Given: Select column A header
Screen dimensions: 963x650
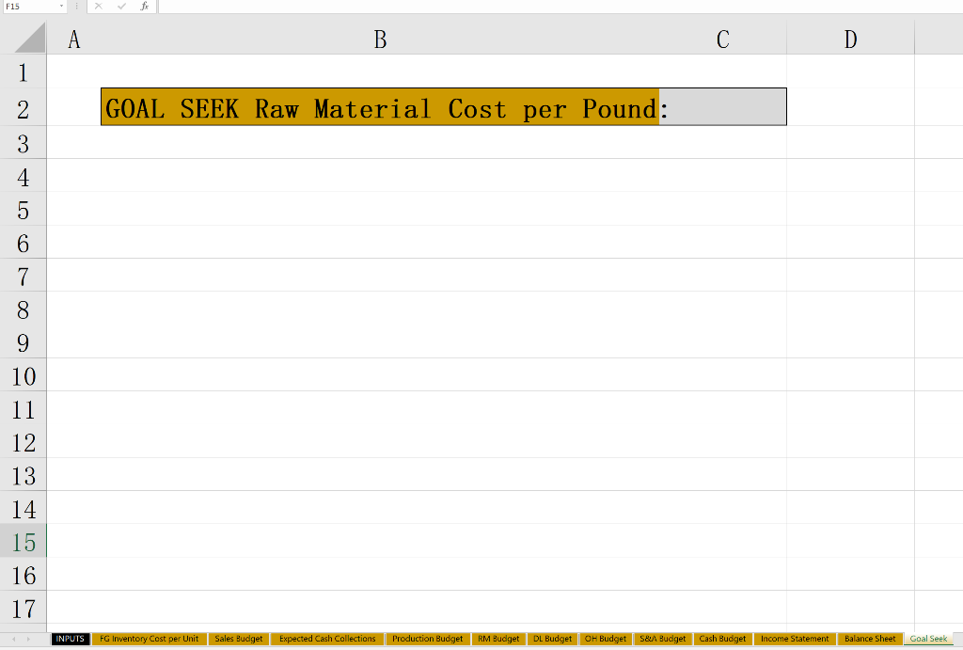Looking at the screenshot, I should coord(73,40).
